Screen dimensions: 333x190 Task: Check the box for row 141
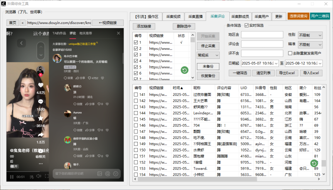[x=136, y=95]
